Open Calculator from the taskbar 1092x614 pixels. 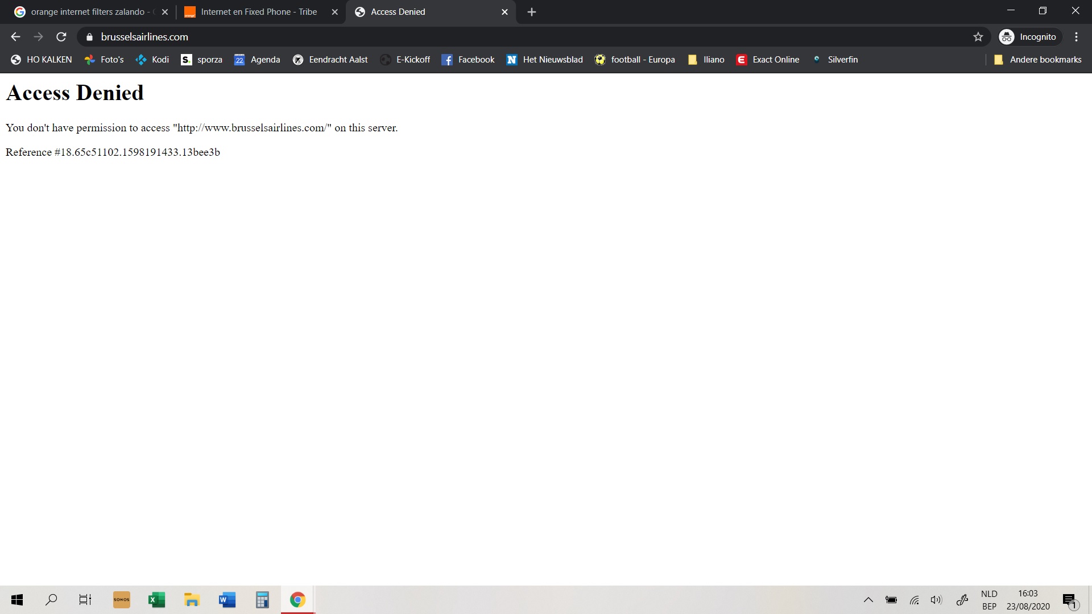(262, 600)
